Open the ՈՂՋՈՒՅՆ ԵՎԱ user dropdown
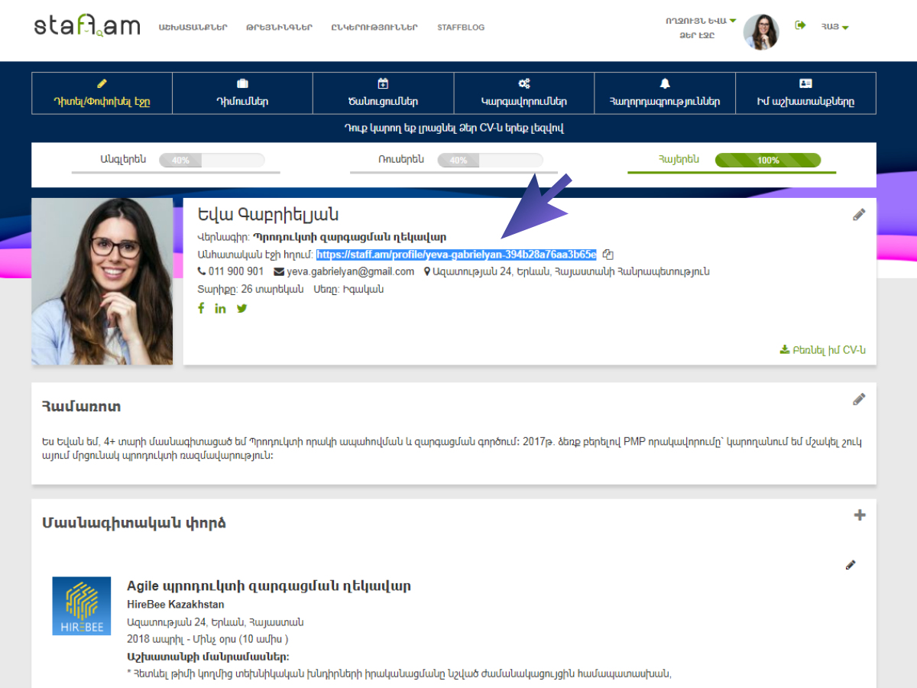The image size is (917, 688). pos(701,21)
